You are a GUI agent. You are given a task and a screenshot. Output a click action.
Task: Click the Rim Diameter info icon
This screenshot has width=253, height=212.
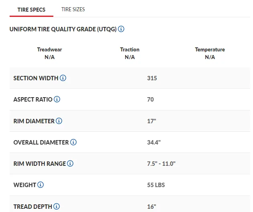tap(59, 121)
